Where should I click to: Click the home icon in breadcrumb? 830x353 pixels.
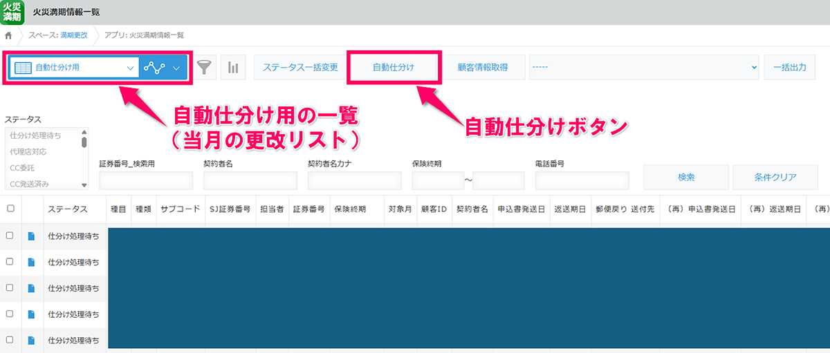pyautogui.click(x=8, y=35)
